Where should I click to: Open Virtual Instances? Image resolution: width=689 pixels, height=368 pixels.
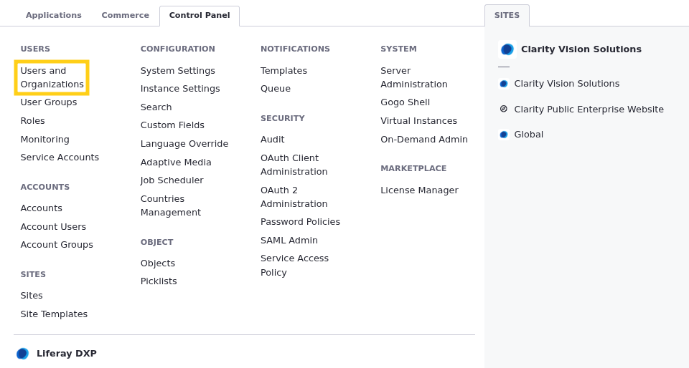click(418, 121)
